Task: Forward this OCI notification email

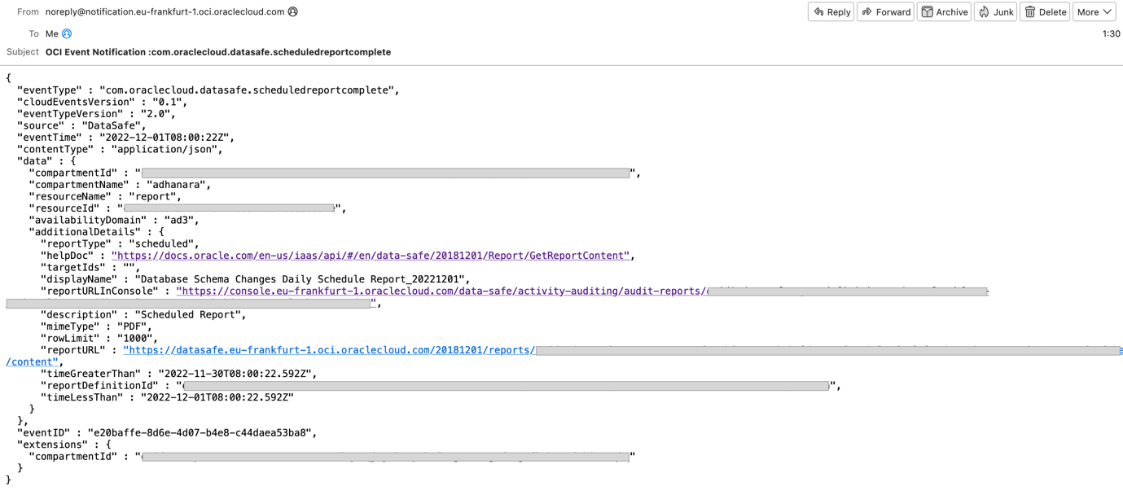Action: click(885, 12)
